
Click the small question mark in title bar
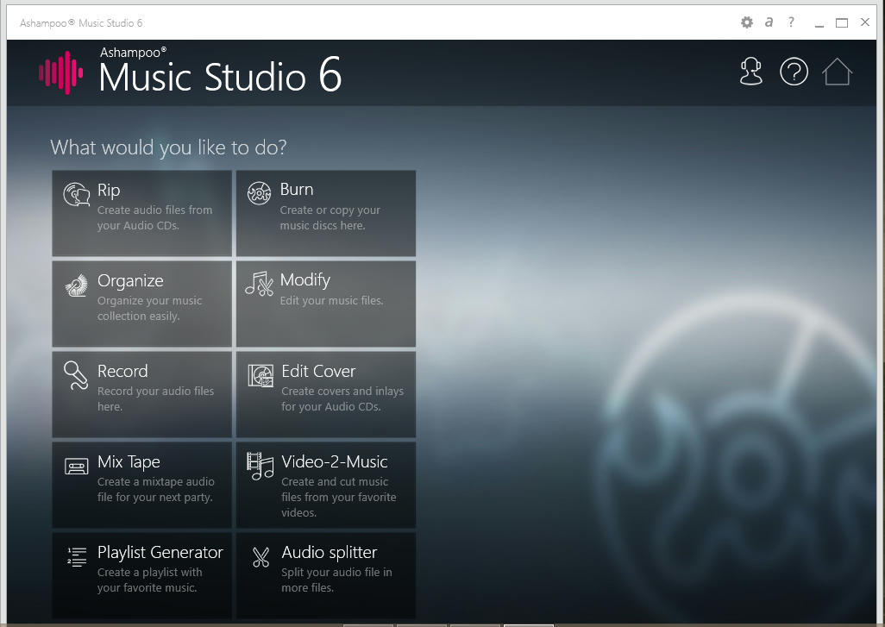point(791,22)
